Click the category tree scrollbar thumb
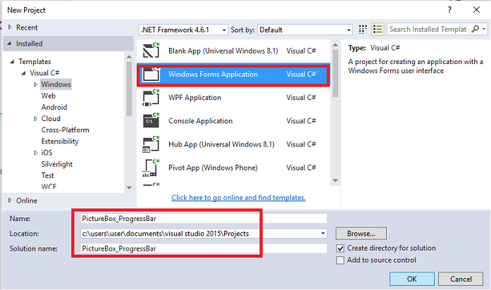 tap(129, 89)
